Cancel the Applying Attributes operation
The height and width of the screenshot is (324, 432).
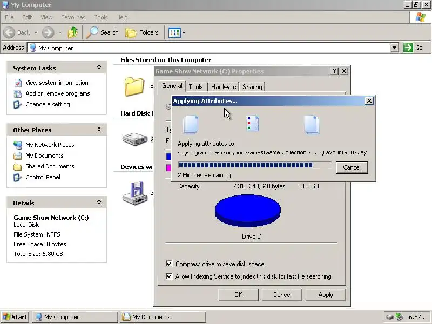click(x=352, y=167)
